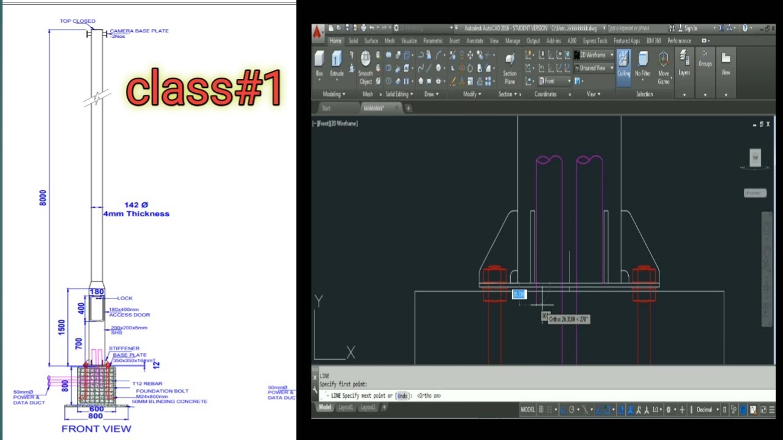This screenshot has height=440, width=783.
Task: Select the Line tool in Draw panel
Action: point(429,68)
